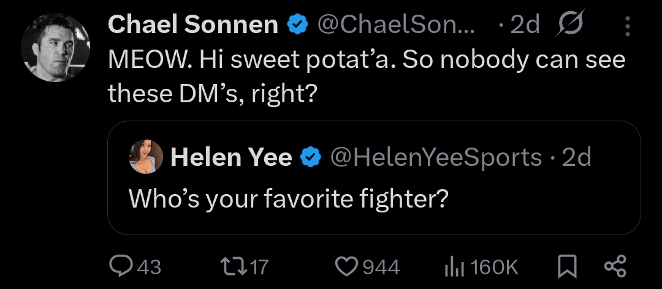Click the @HelenYeeSports handle

pyautogui.click(x=436, y=157)
